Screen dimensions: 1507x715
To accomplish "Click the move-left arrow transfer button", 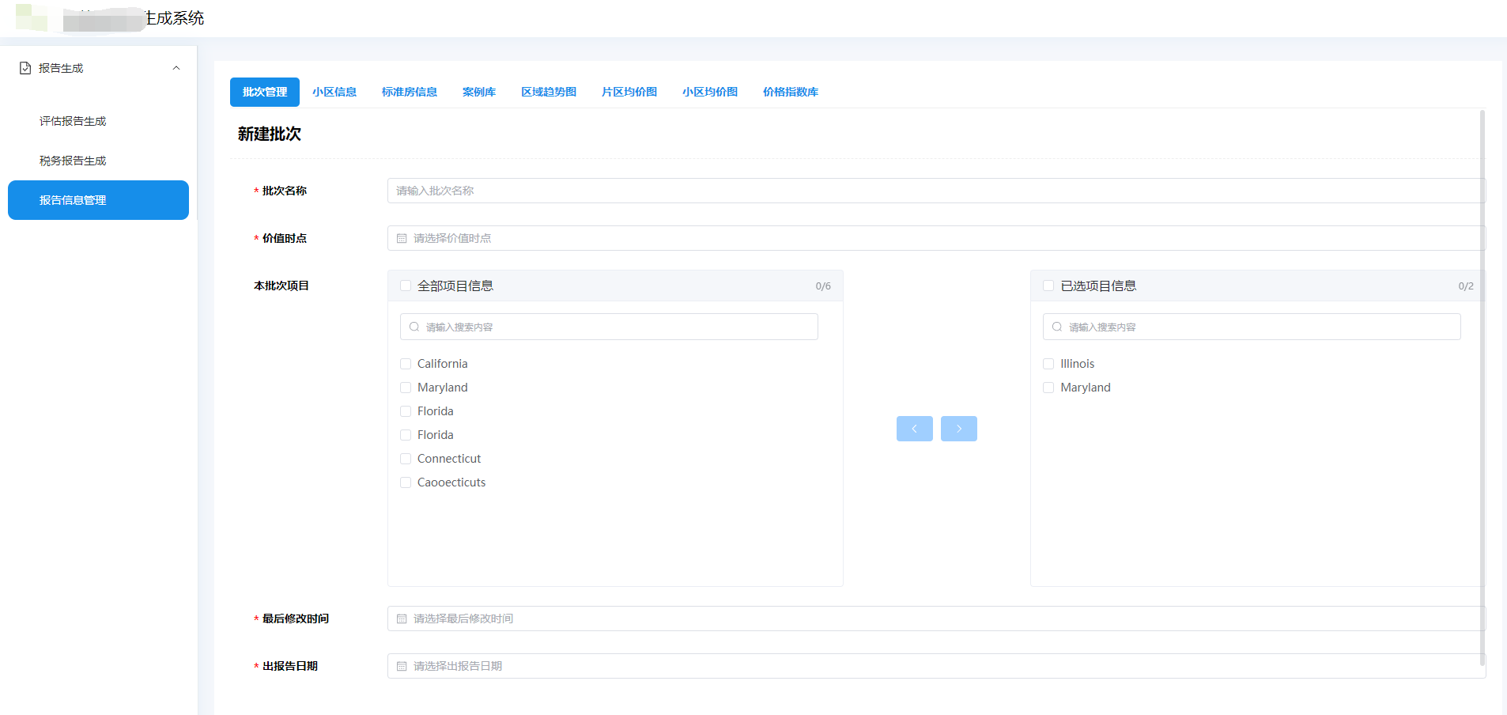I will [x=915, y=429].
